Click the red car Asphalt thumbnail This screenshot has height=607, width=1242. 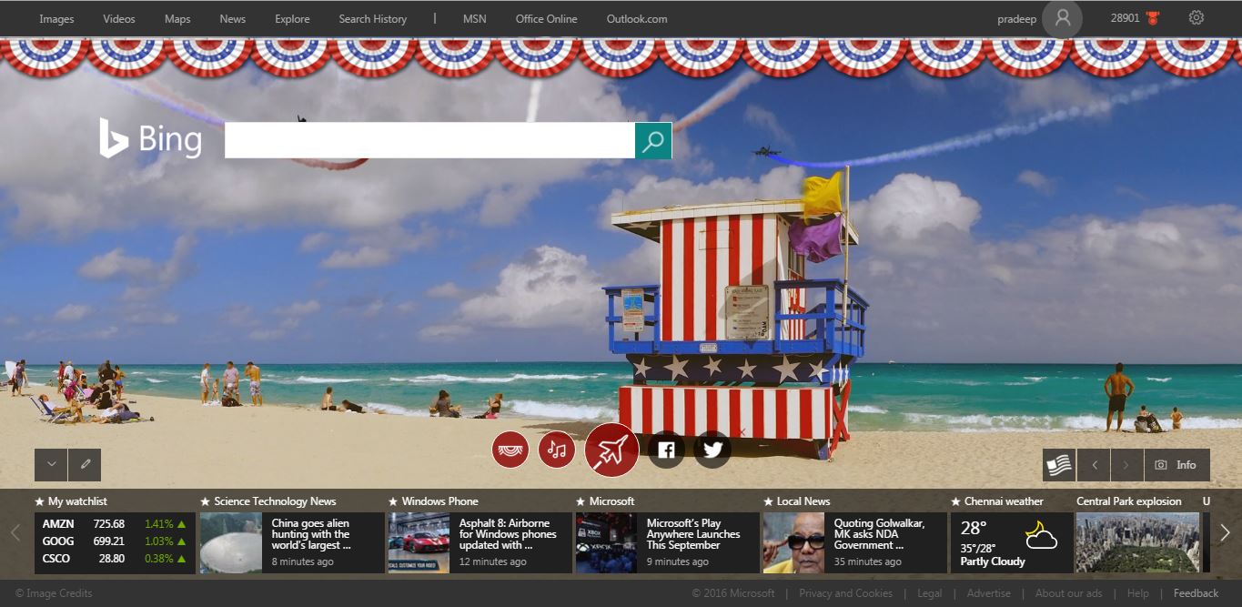pyautogui.click(x=419, y=543)
